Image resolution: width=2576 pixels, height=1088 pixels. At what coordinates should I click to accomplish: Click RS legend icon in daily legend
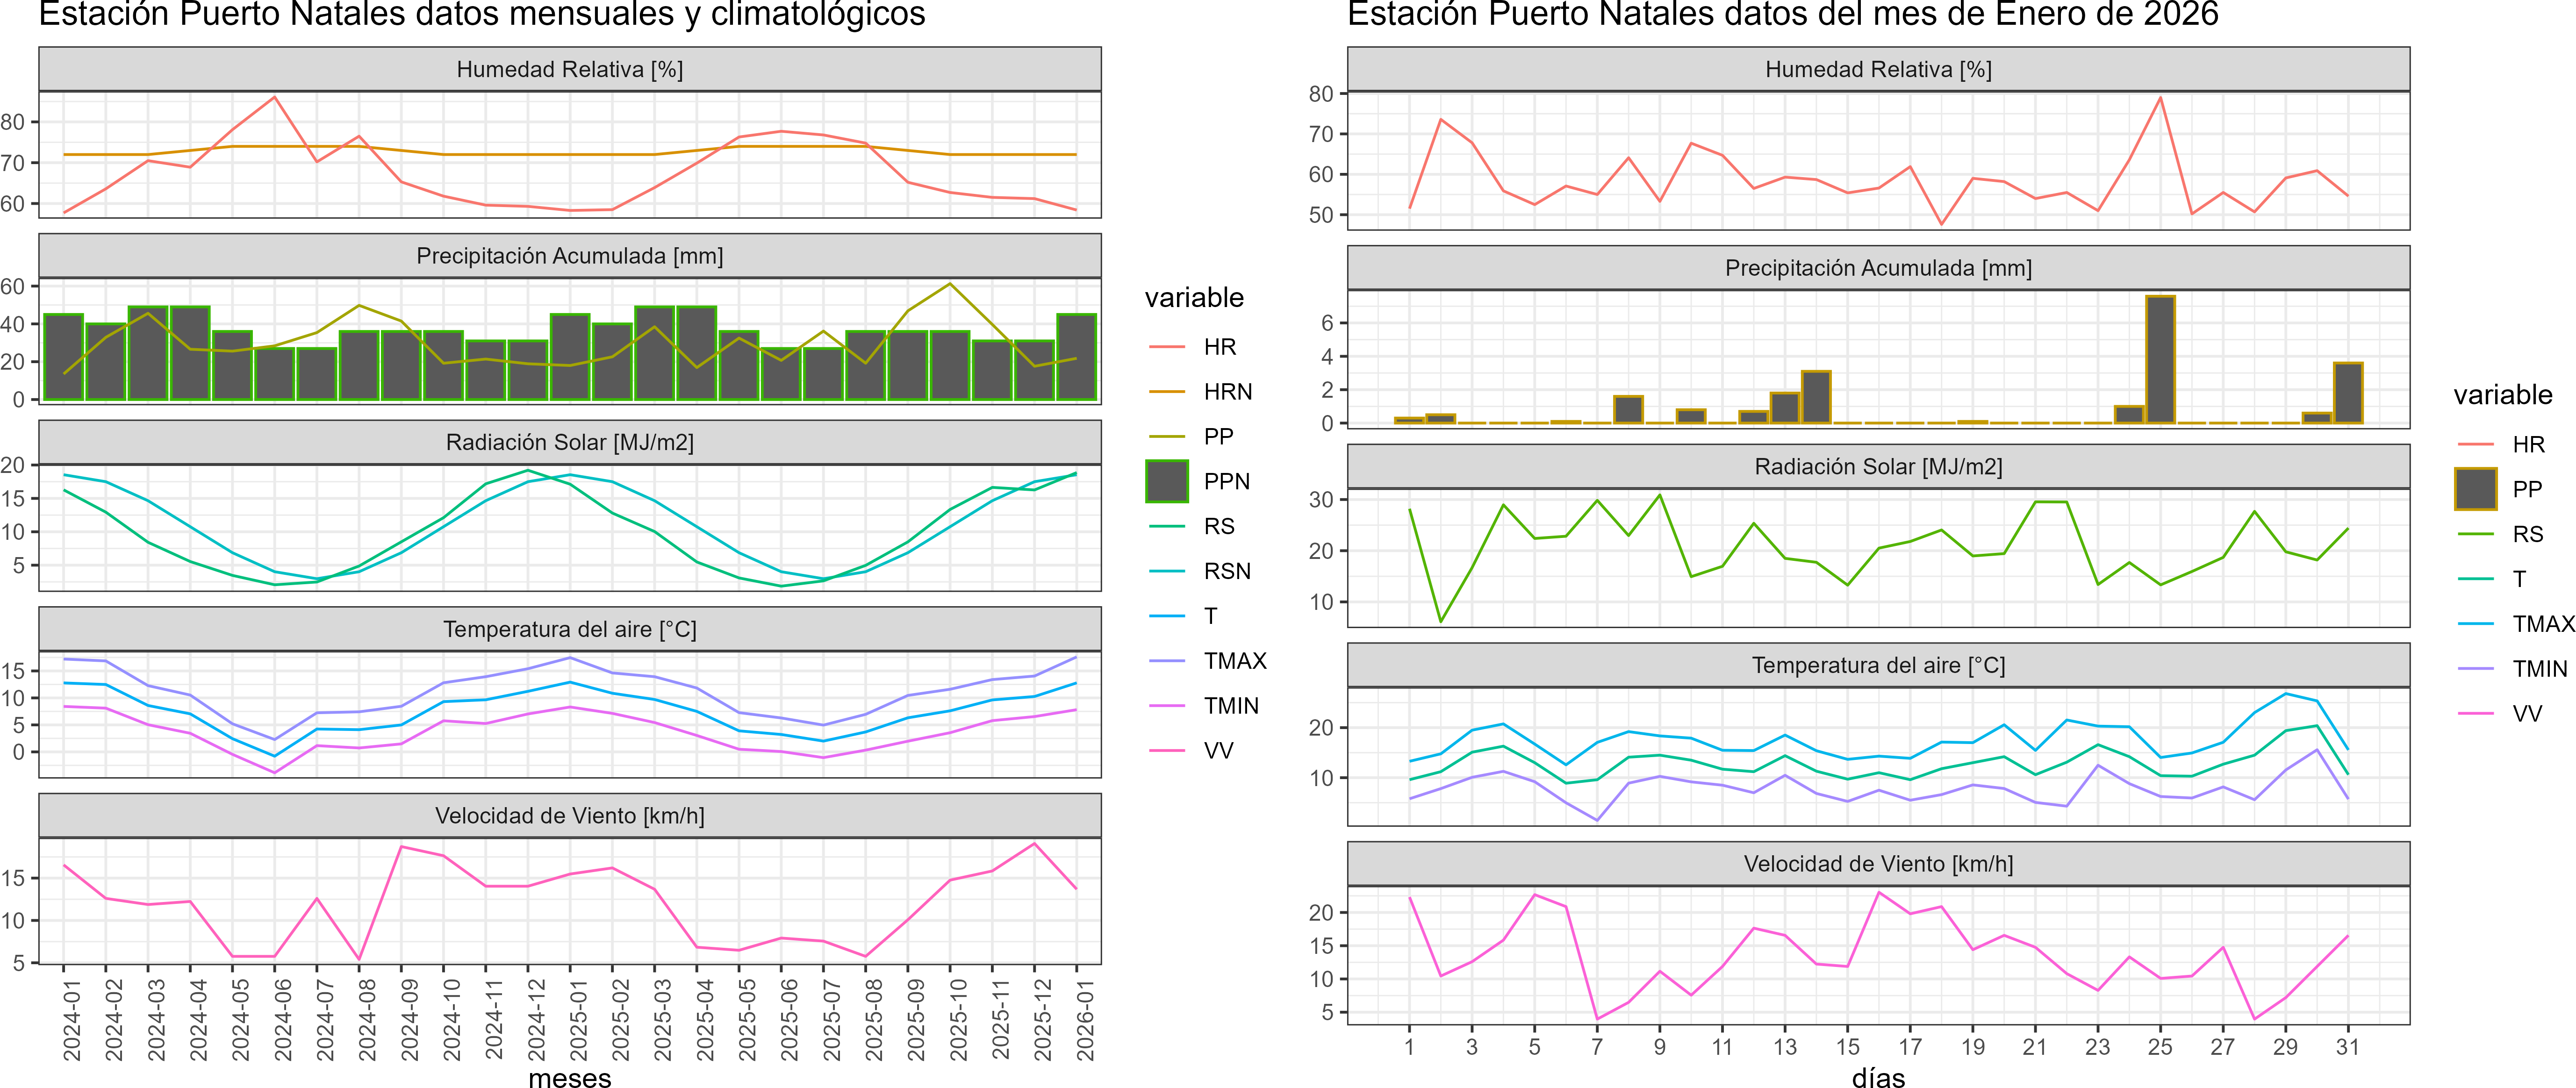2475,534
